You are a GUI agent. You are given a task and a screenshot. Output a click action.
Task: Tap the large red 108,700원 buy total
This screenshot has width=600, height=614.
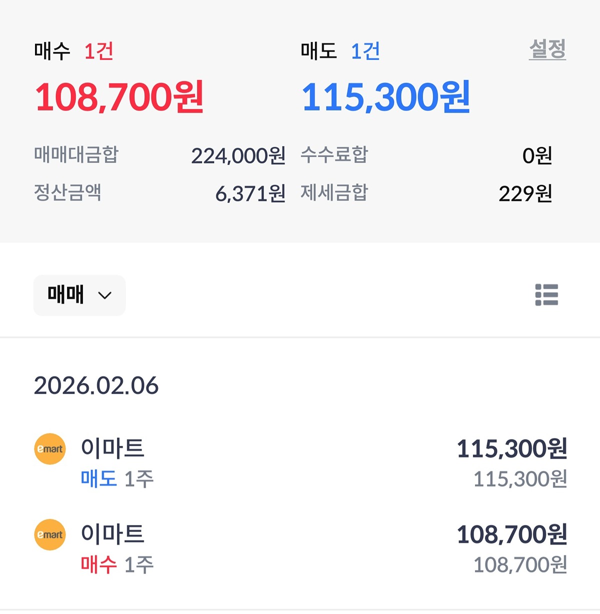click(x=119, y=96)
